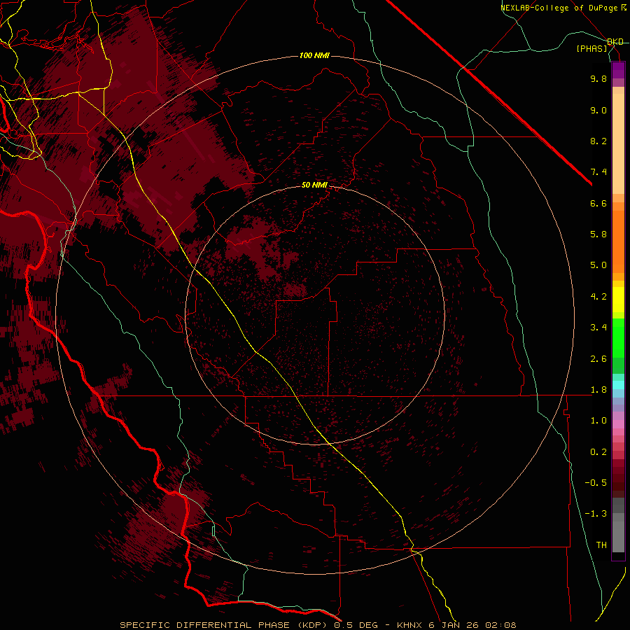Click the yellow band of the legend

point(618,300)
